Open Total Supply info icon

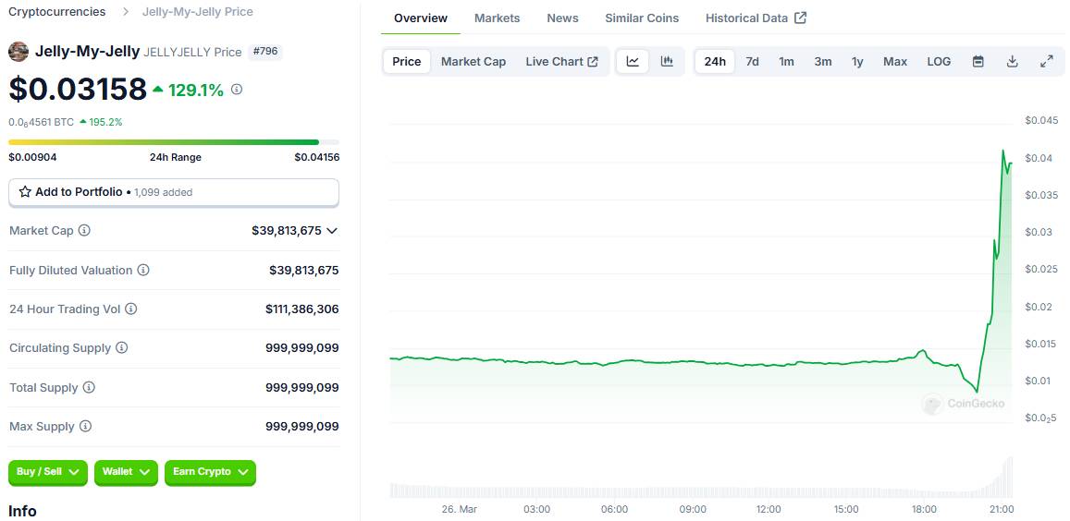point(89,387)
